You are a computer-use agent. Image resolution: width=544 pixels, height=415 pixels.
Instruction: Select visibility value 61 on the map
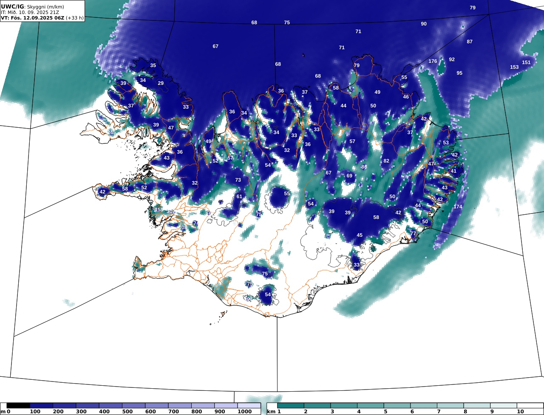coord(239,196)
